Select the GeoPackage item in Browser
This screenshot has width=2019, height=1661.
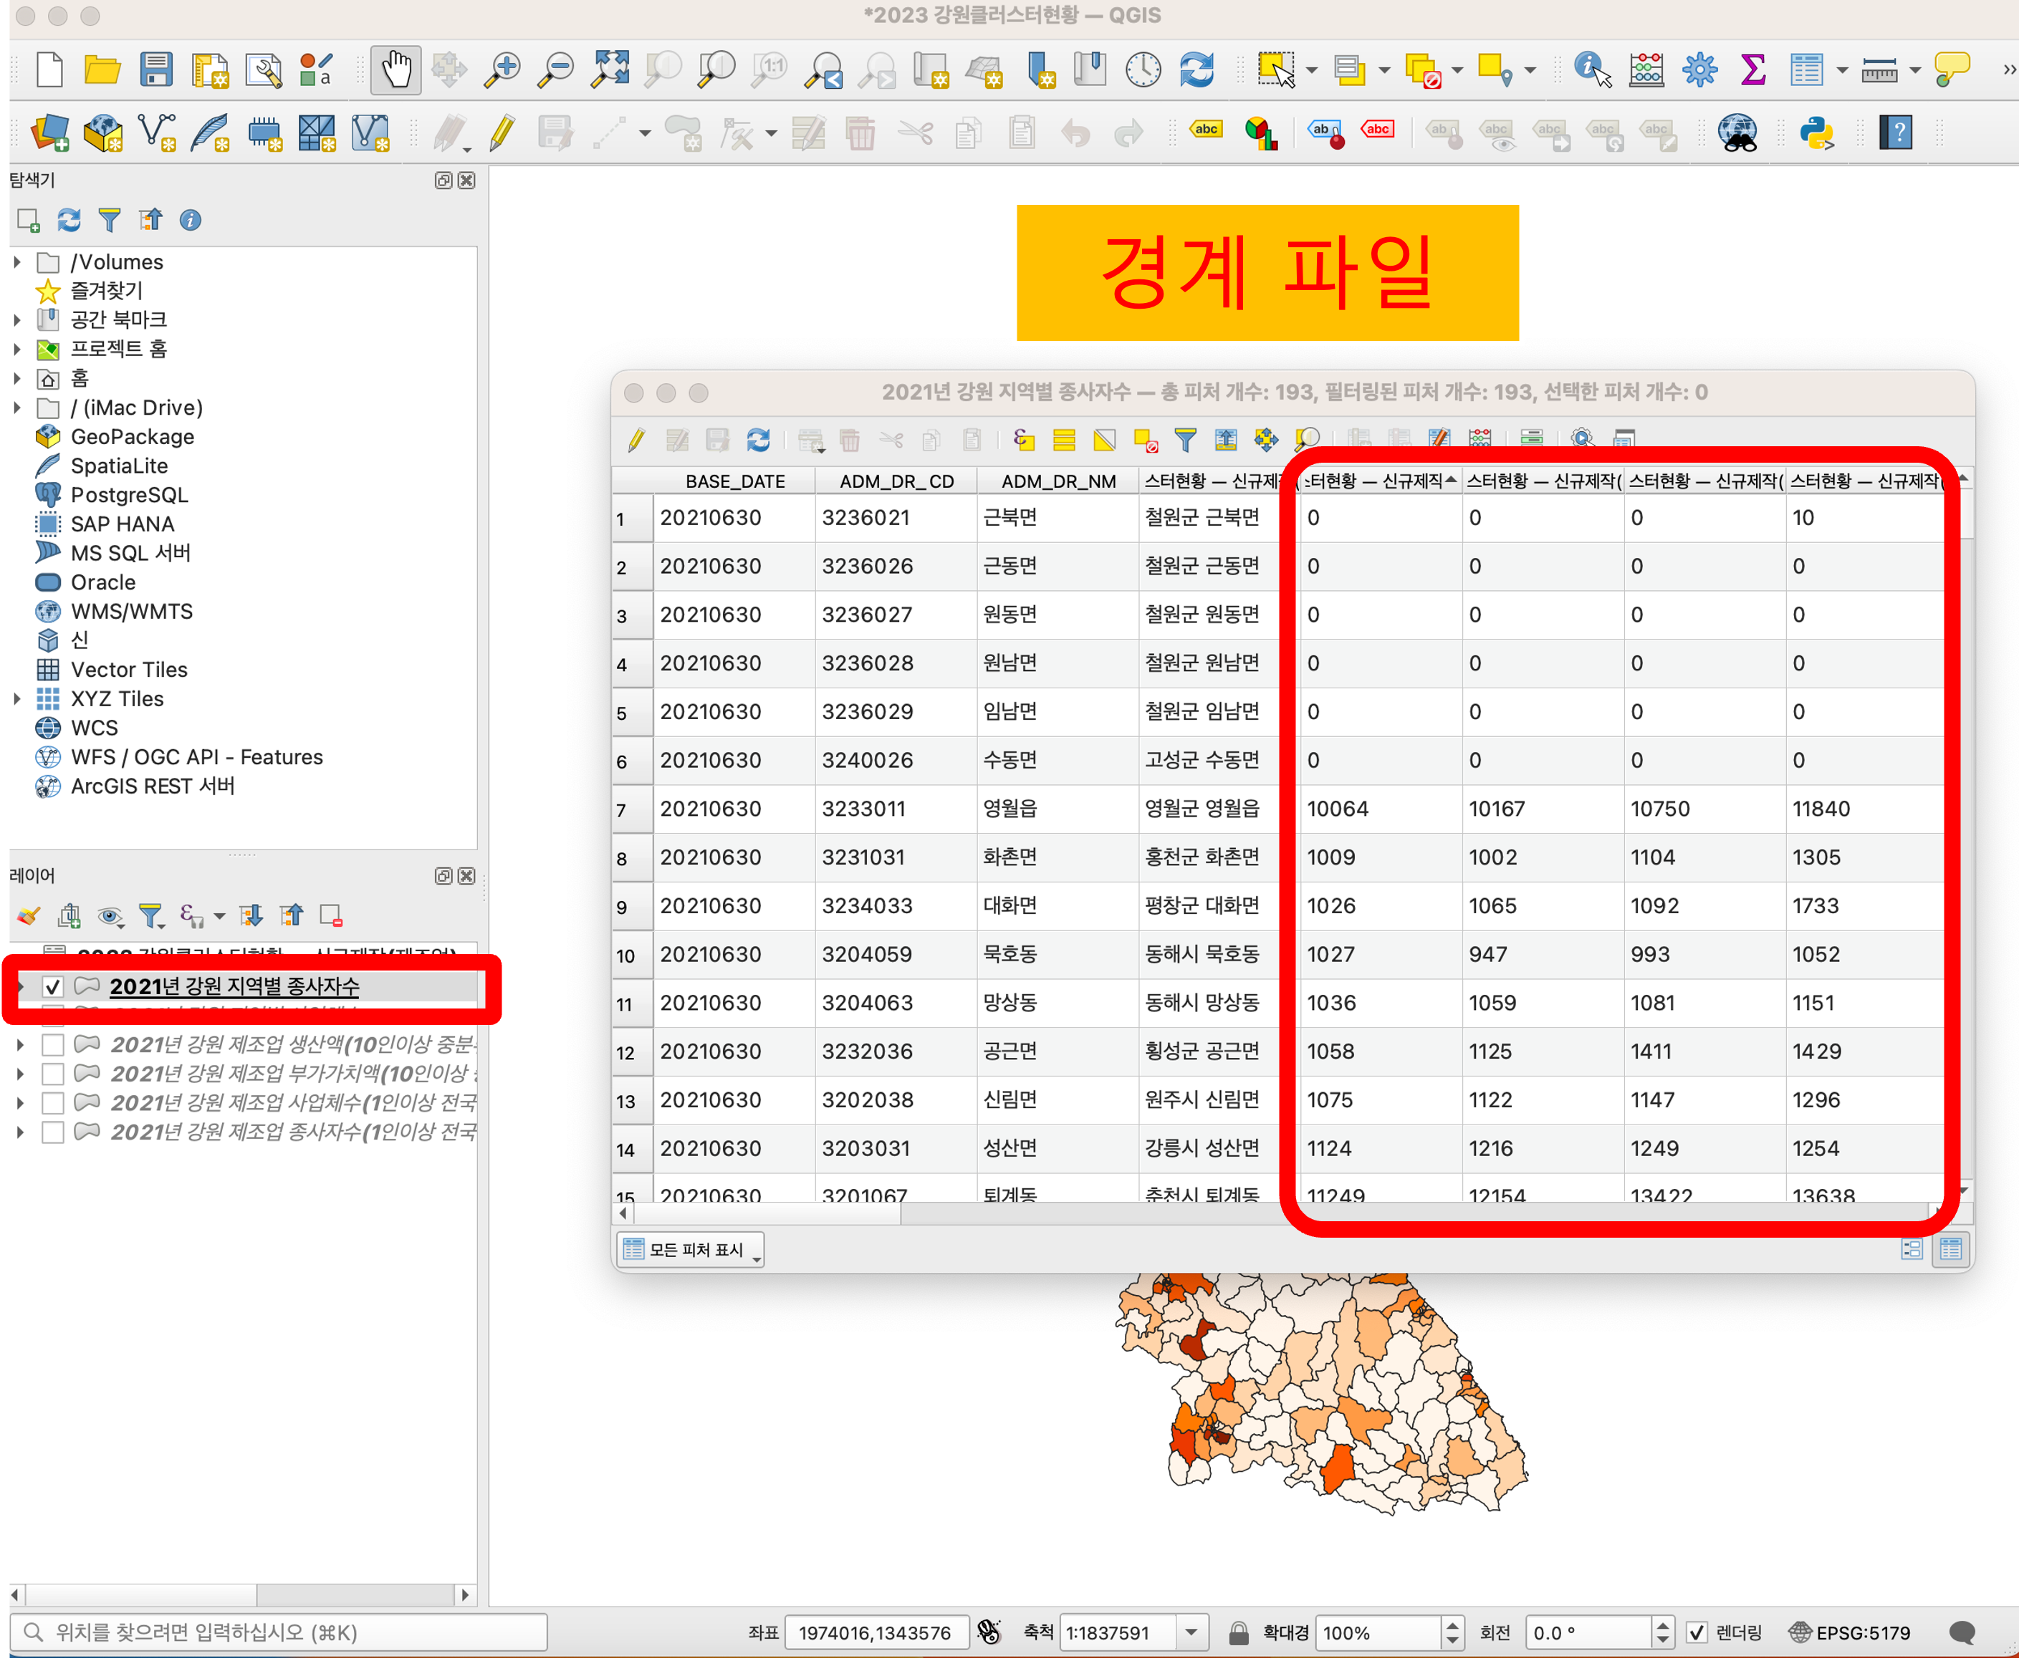click(x=132, y=437)
